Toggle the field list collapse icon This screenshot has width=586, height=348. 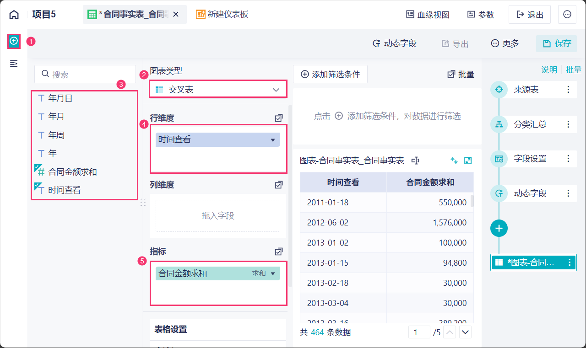click(x=14, y=64)
